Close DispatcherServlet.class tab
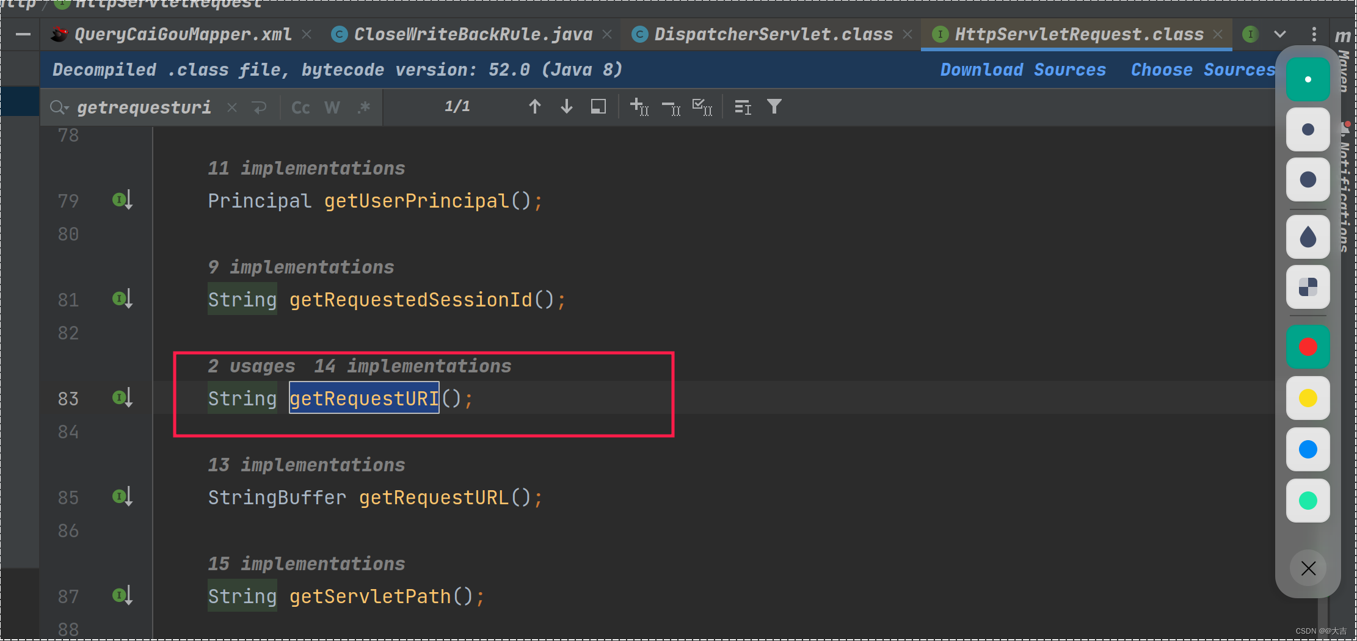This screenshot has width=1357, height=641. tap(908, 35)
